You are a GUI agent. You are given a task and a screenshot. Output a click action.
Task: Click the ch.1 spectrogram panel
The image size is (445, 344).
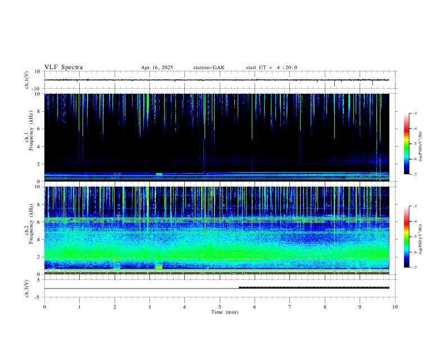217,137
